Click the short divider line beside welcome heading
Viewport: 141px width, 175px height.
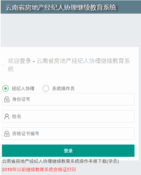(3, 65)
